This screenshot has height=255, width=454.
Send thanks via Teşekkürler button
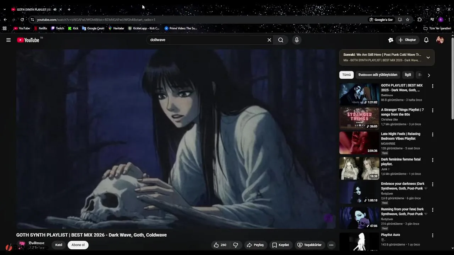[x=309, y=245]
